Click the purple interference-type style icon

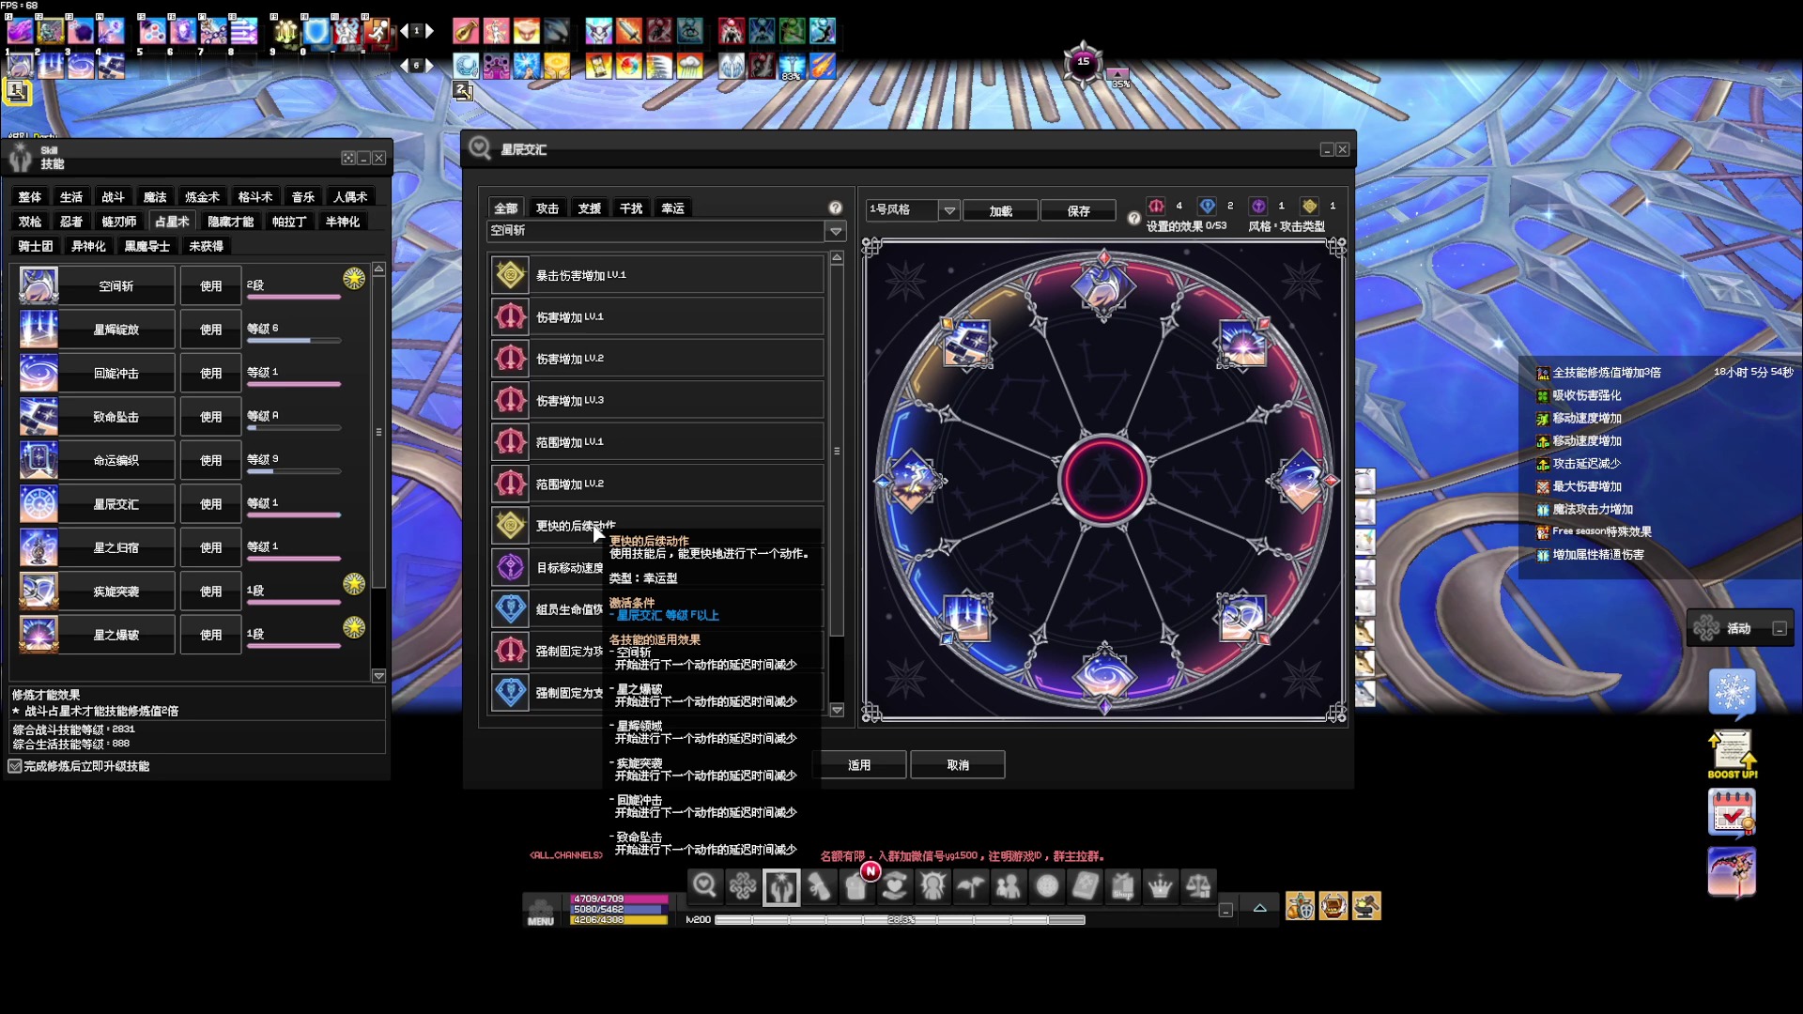point(1258,206)
